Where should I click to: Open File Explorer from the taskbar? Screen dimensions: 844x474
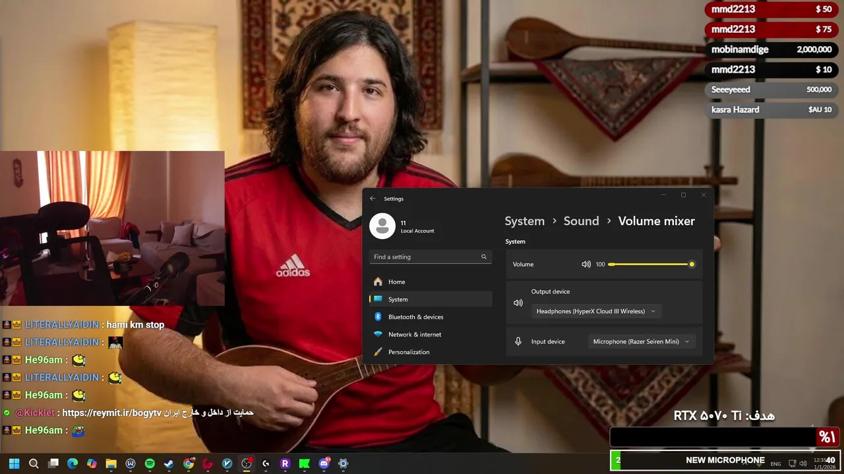[111, 463]
